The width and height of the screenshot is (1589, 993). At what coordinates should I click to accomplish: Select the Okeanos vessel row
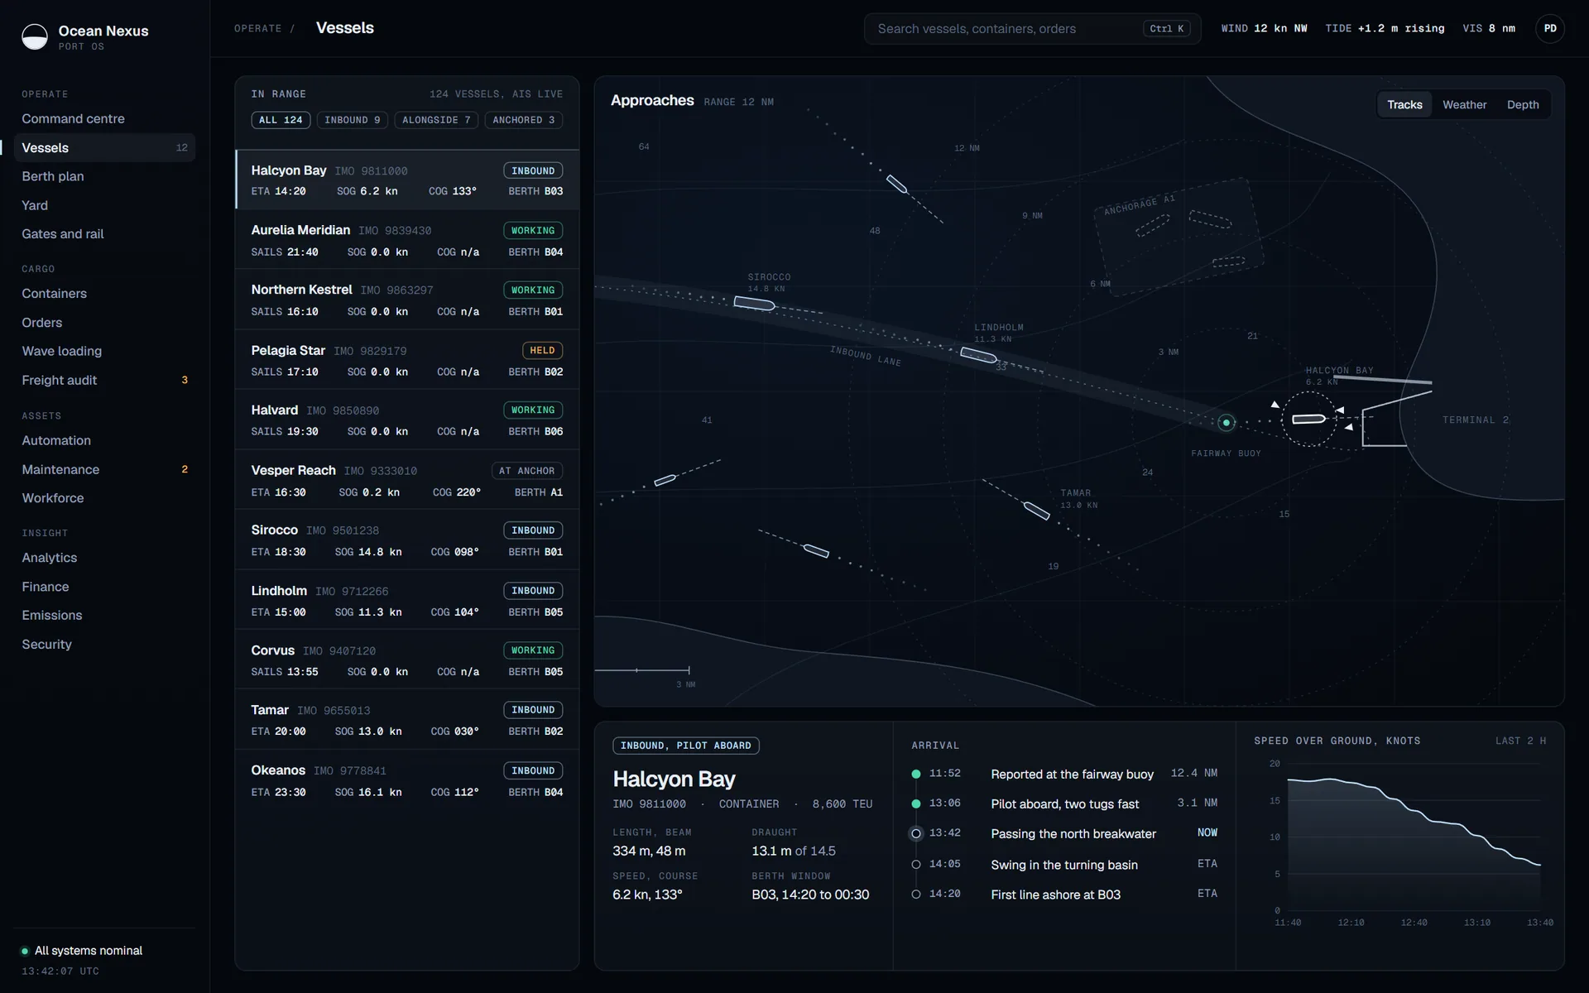407,780
